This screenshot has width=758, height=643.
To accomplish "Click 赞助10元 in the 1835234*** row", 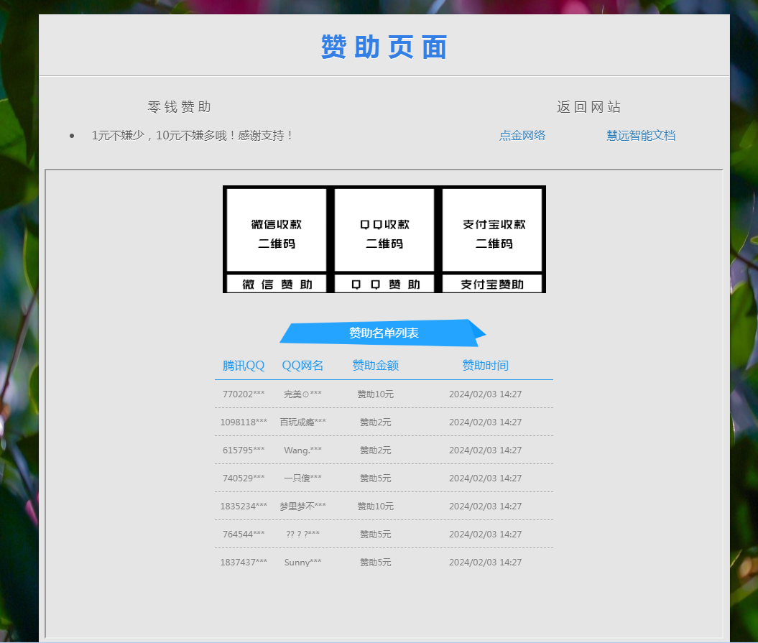I will pos(376,506).
